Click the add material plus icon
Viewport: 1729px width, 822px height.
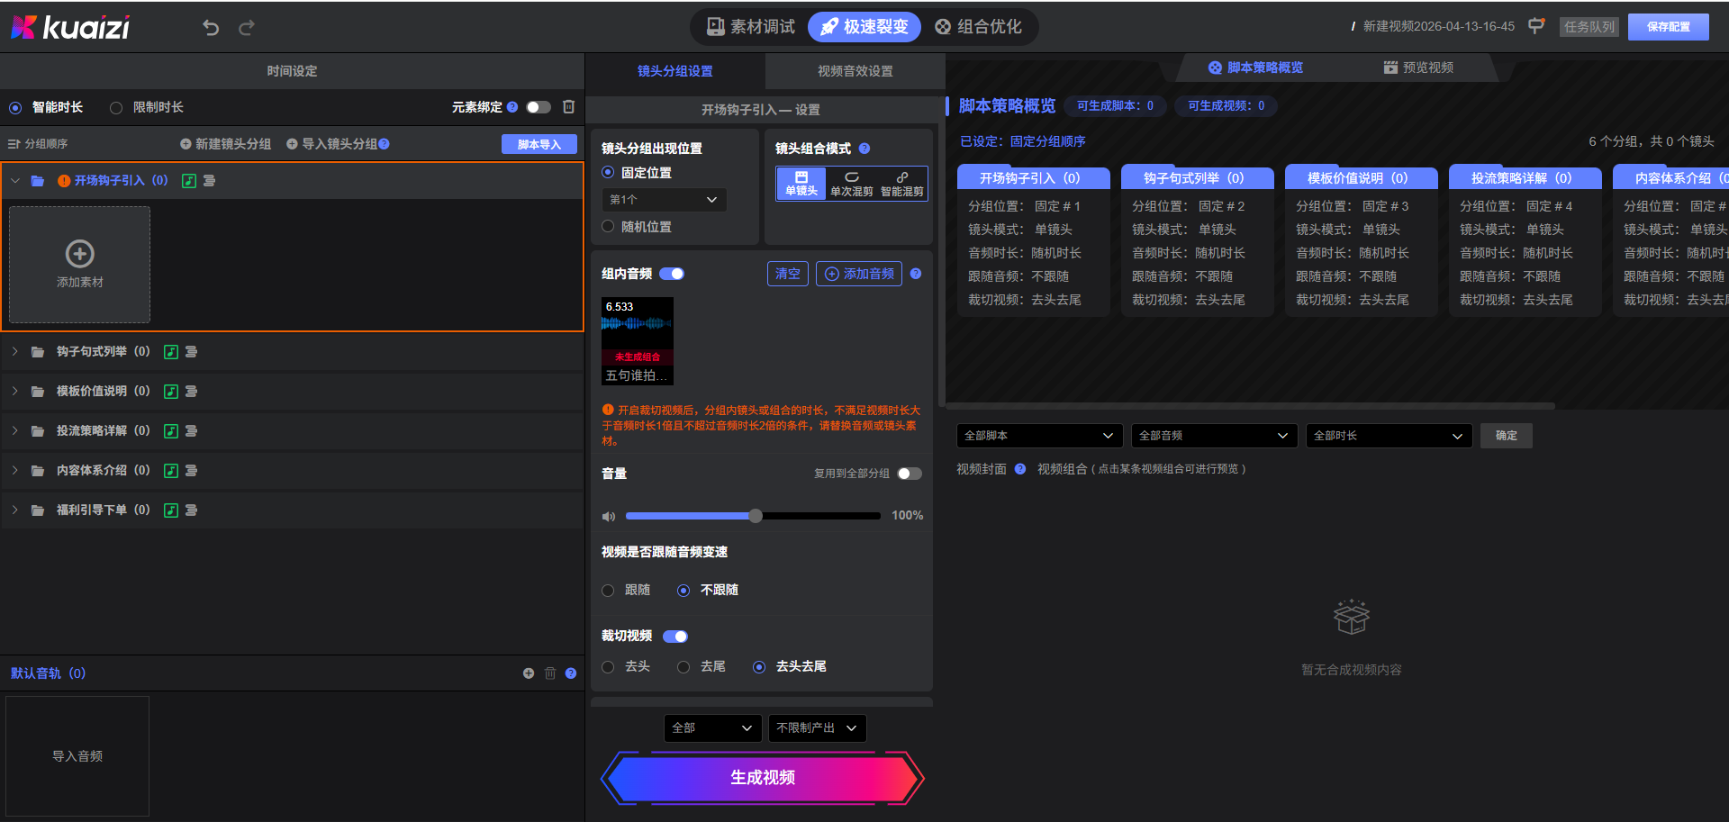pyautogui.click(x=80, y=254)
